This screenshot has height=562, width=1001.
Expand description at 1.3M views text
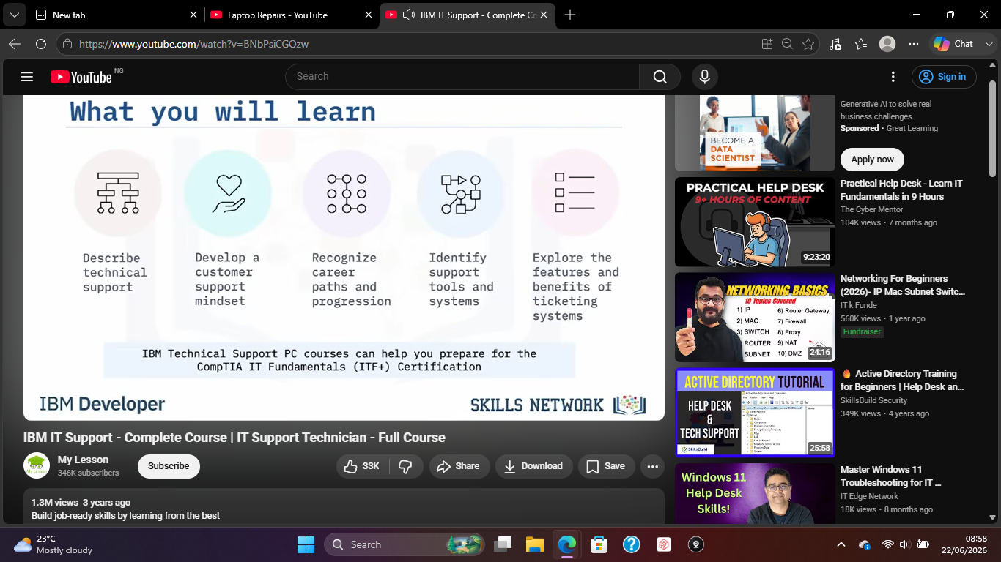pos(81,503)
